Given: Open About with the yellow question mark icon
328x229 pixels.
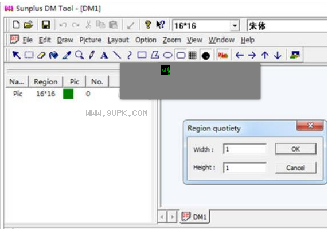Looking at the screenshot, I should [x=148, y=25].
